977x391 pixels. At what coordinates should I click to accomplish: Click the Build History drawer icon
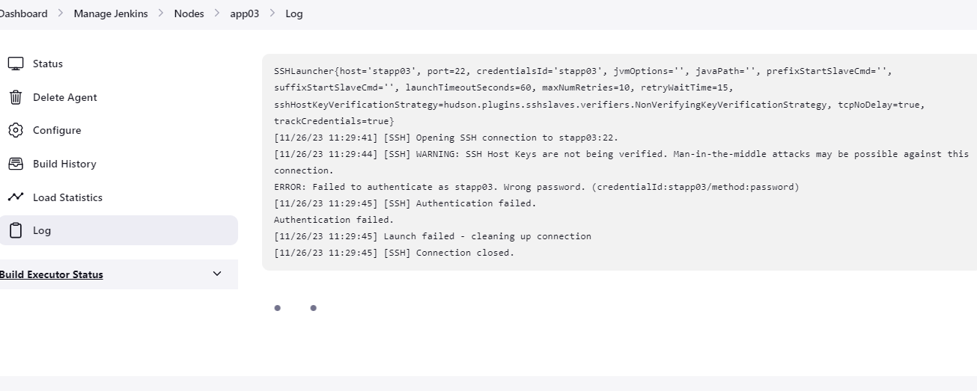(16, 164)
